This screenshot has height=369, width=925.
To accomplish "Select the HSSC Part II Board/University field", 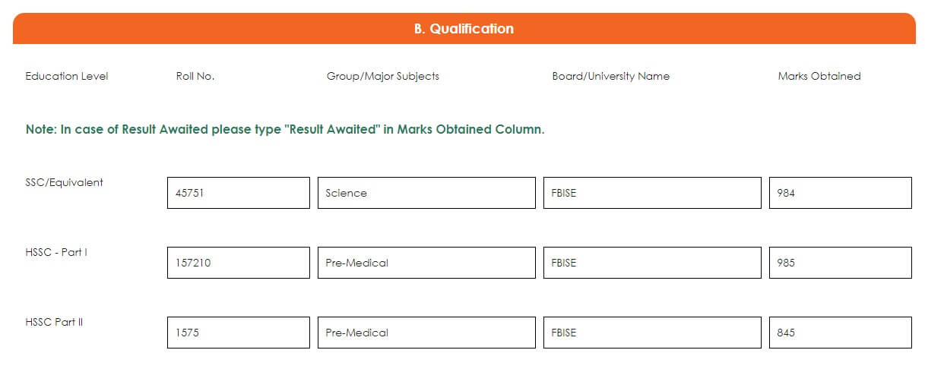I will (651, 333).
